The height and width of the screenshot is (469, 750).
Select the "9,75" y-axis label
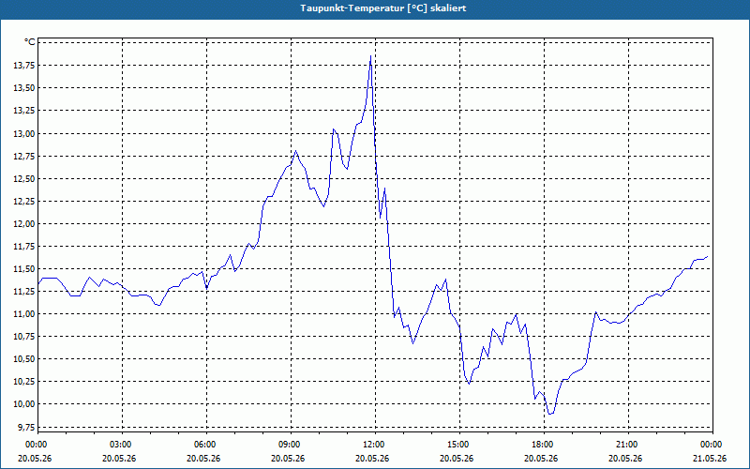pos(26,427)
